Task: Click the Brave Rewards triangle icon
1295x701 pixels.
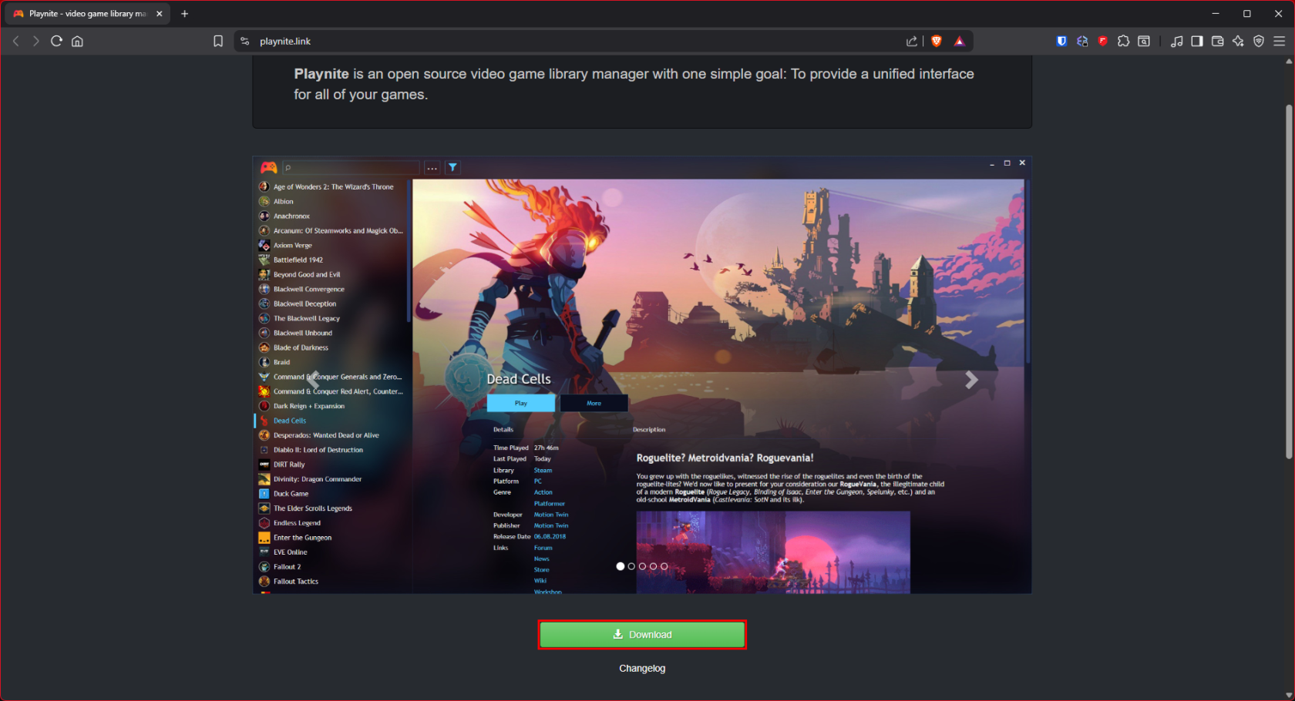Action: point(959,41)
